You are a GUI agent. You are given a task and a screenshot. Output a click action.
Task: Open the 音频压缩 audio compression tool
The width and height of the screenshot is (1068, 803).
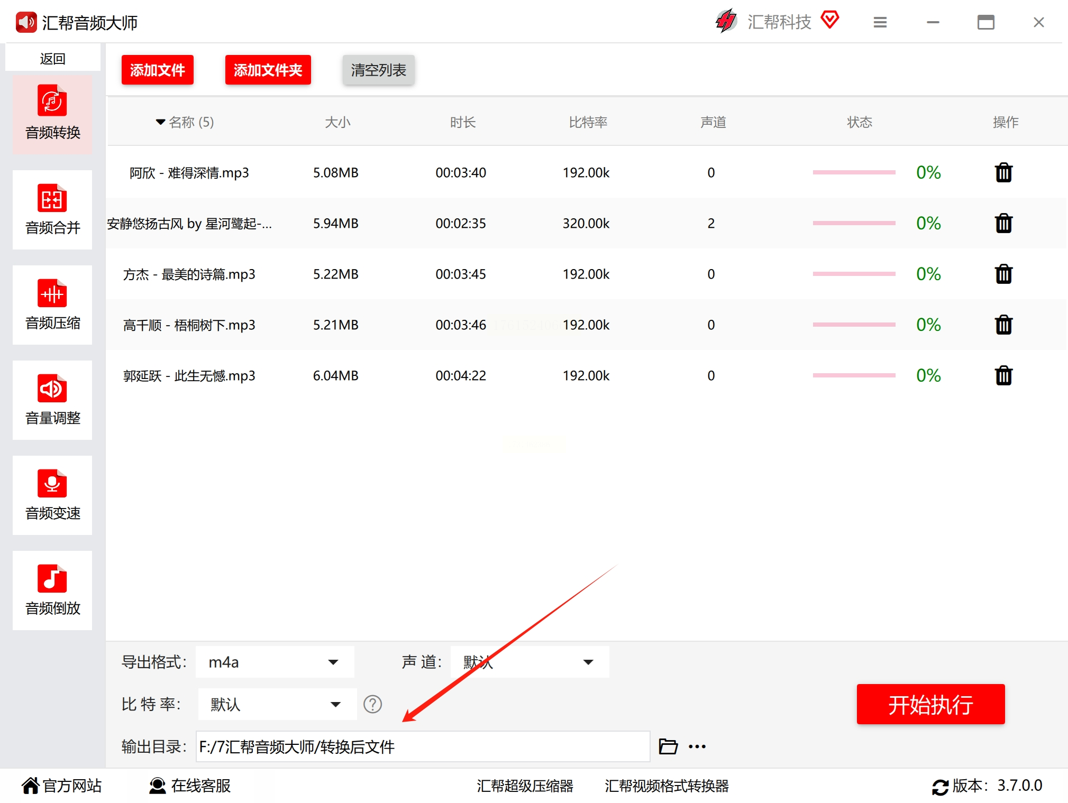coord(52,305)
